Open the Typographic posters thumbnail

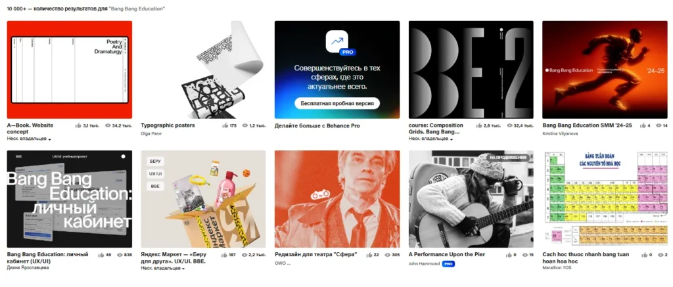203,70
